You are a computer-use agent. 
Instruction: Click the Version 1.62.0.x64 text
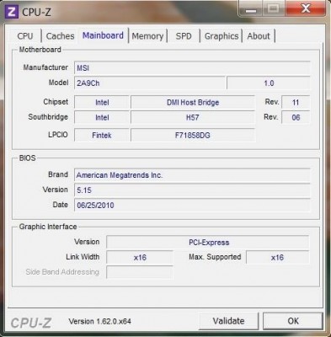point(100,321)
